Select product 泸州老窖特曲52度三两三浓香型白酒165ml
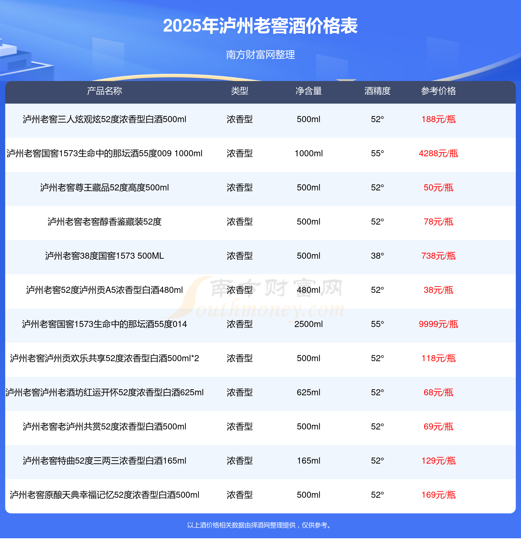 [x=104, y=461]
